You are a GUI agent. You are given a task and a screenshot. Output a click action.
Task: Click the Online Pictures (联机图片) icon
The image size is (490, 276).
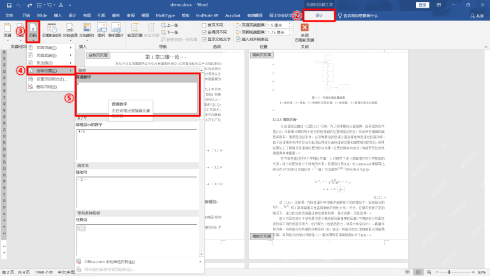coord(116,31)
